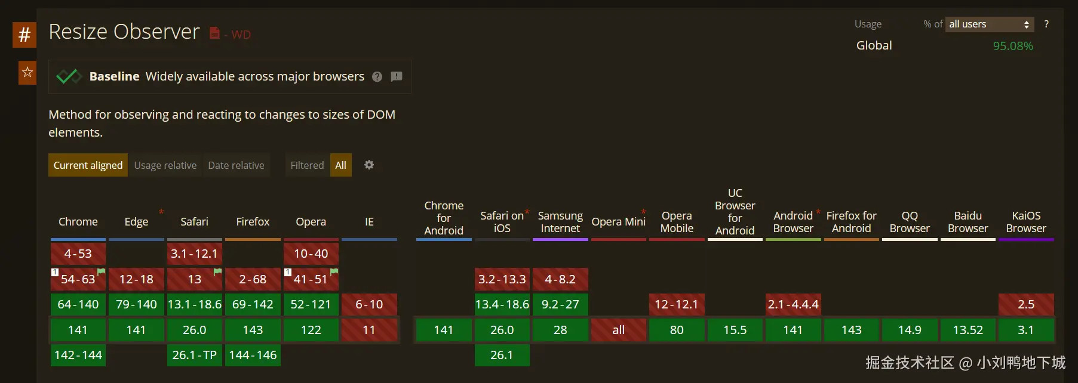The image size is (1078, 383).
Task: Click the Baidu Browser 13.52 cell
Action: (x=968, y=330)
